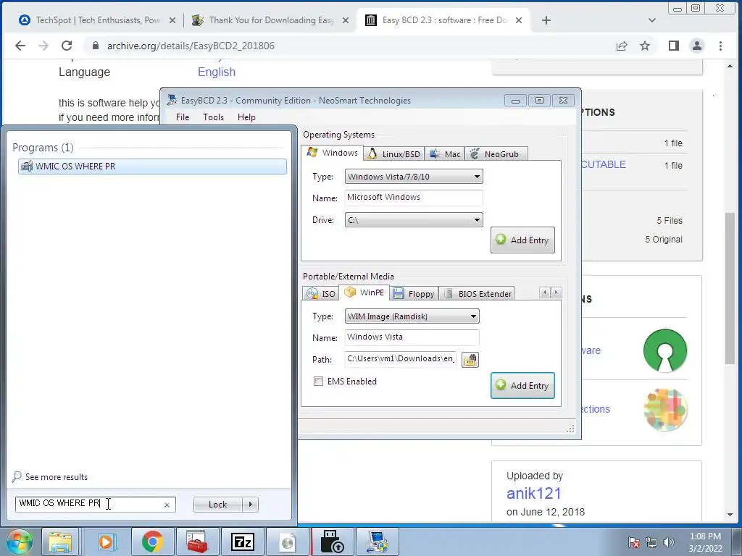742x556 pixels.
Task: Open Windows Media Player from taskbar
Action: point(106,542)
